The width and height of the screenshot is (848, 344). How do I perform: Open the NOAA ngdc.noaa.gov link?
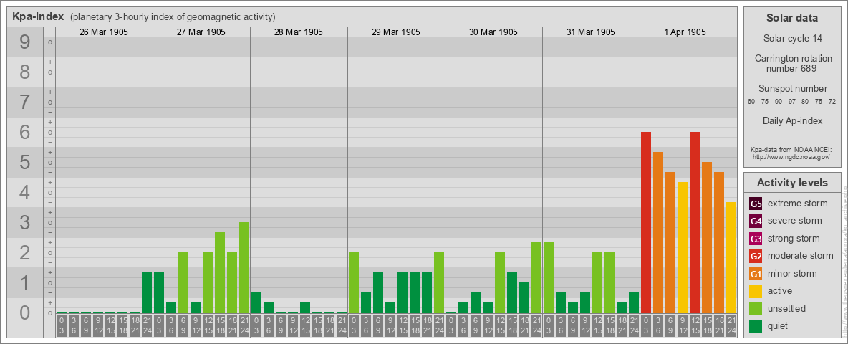coord(791,156)
